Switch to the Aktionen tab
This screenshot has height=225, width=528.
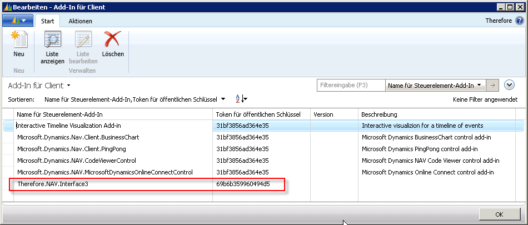(80, 21)
